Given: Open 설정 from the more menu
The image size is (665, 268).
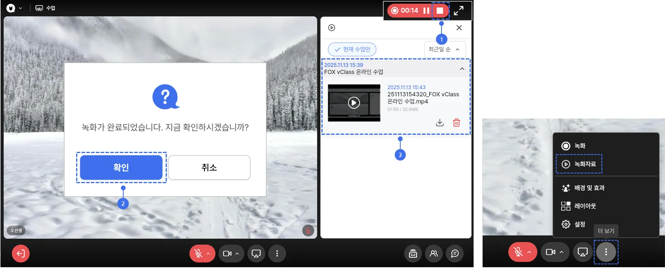Looking at the screenshot, I should click(x=573, y=224).
